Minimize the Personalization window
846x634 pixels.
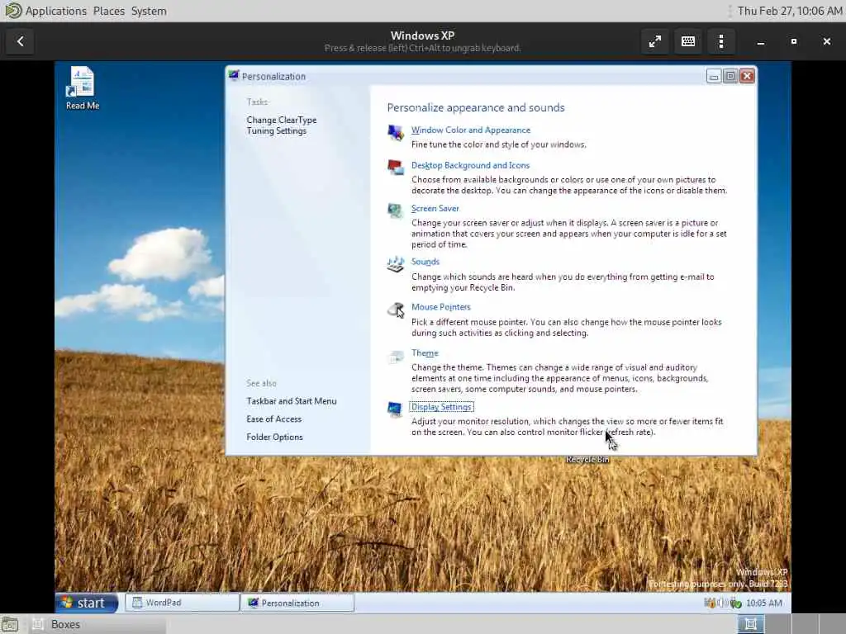pyautogui.click(x=714, y=77)
